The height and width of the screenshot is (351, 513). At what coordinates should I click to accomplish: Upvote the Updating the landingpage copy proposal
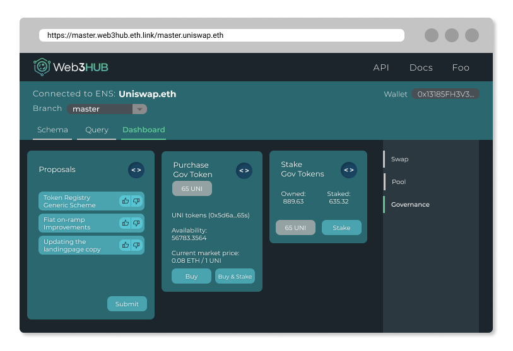[126, 245]
